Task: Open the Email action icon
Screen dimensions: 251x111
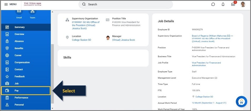Action: click(x=19, y=12)
